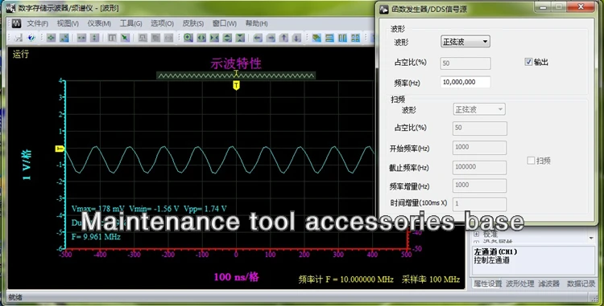Open the sweep 波形 waveform dropdown
Screen dimensions: 604x306
point(479,109)
